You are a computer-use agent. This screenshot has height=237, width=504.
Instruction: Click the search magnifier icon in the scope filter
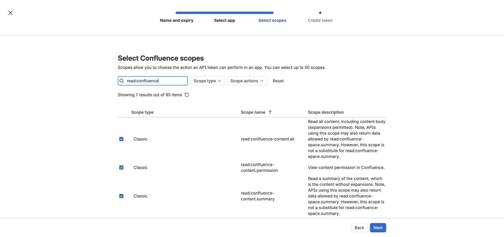point(122,81)
